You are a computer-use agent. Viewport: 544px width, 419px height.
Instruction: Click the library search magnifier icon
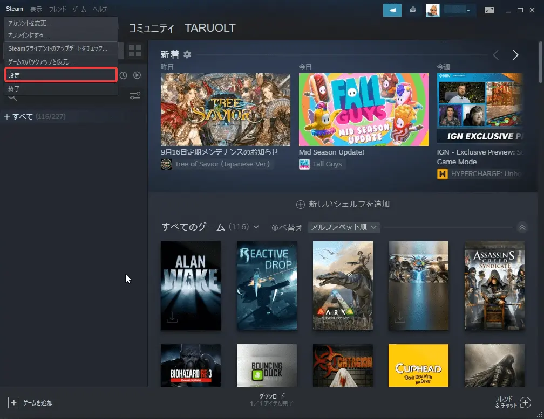point(12,98)
